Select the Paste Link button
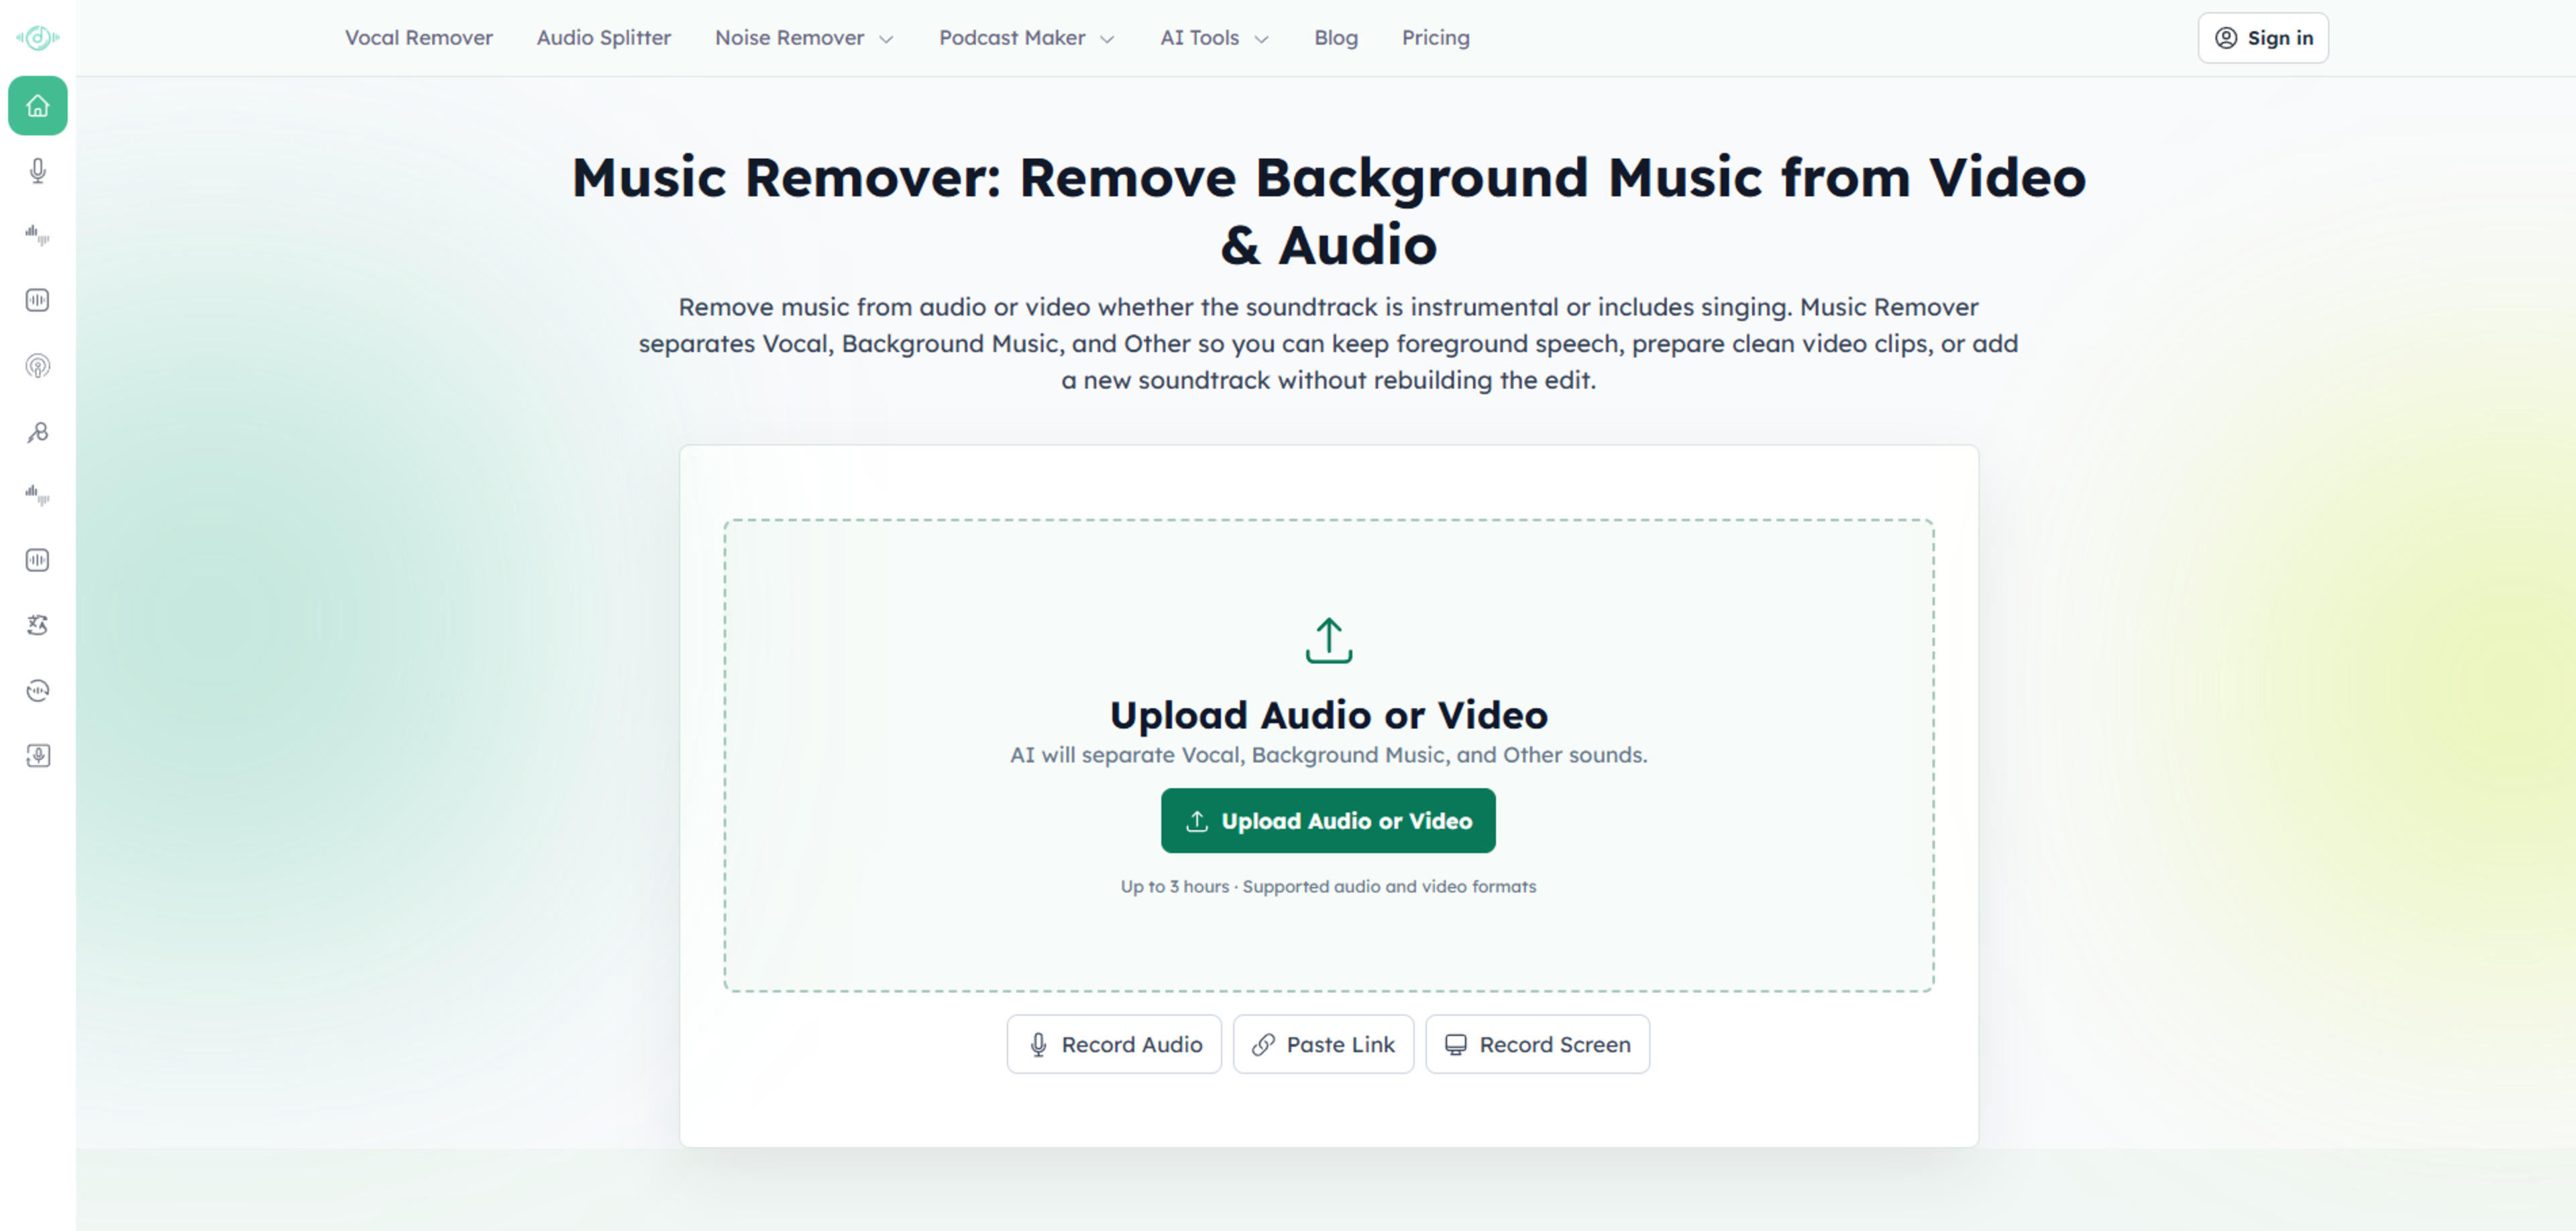Screen dimensions: 2576x1231 [1323, 1044]
